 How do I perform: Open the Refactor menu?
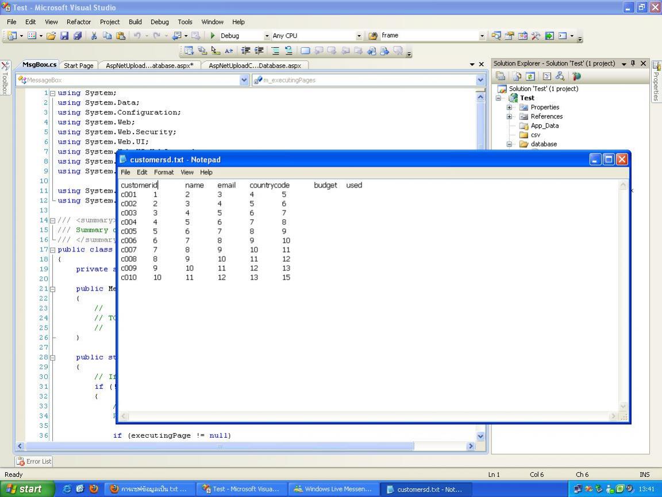79,22
